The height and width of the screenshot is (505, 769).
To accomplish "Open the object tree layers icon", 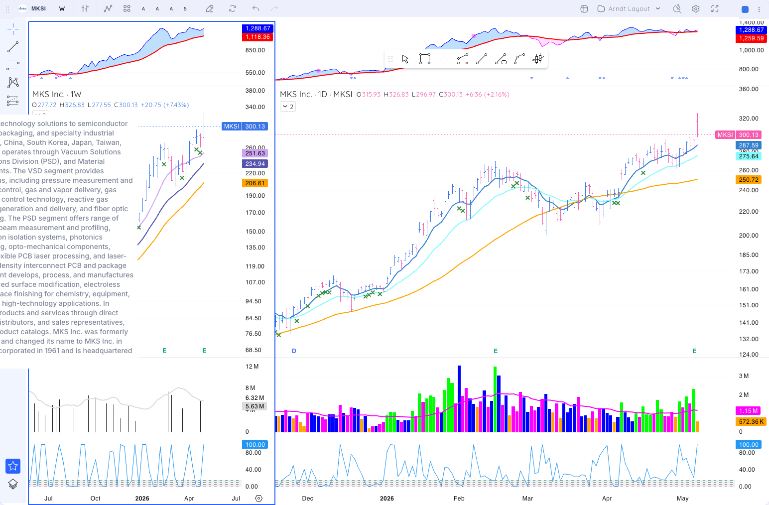I will tap(13, 484).
